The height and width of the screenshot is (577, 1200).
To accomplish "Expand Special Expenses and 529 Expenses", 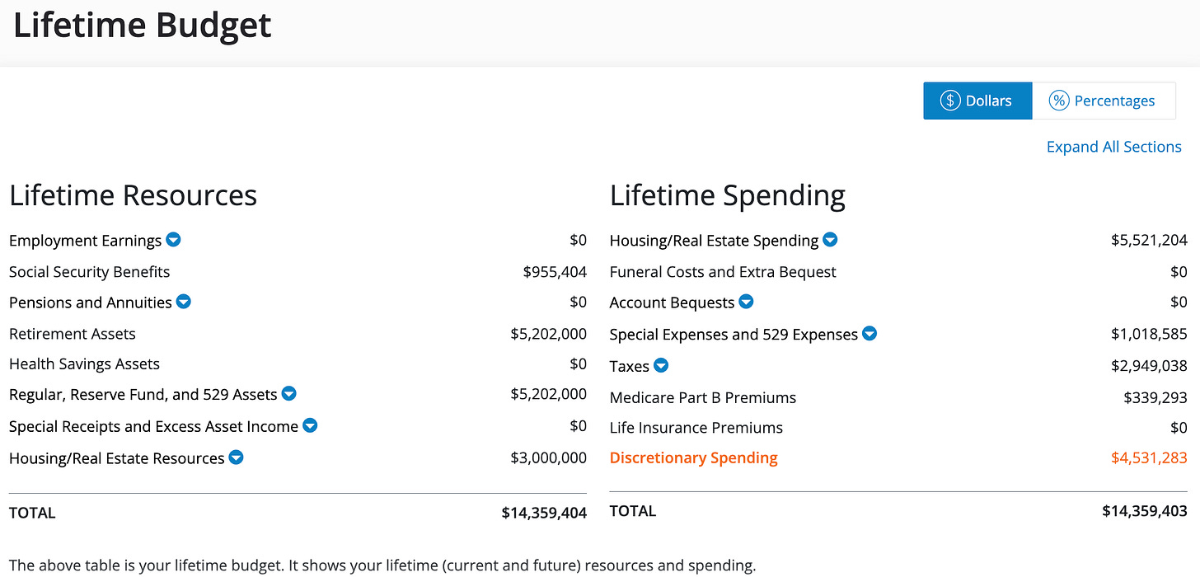I will 870,334.
